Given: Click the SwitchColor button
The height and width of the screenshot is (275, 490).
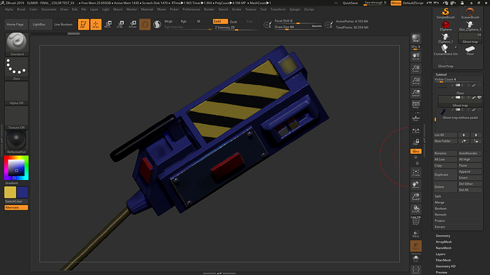Looking at the screenshot, I should (16, 201).
